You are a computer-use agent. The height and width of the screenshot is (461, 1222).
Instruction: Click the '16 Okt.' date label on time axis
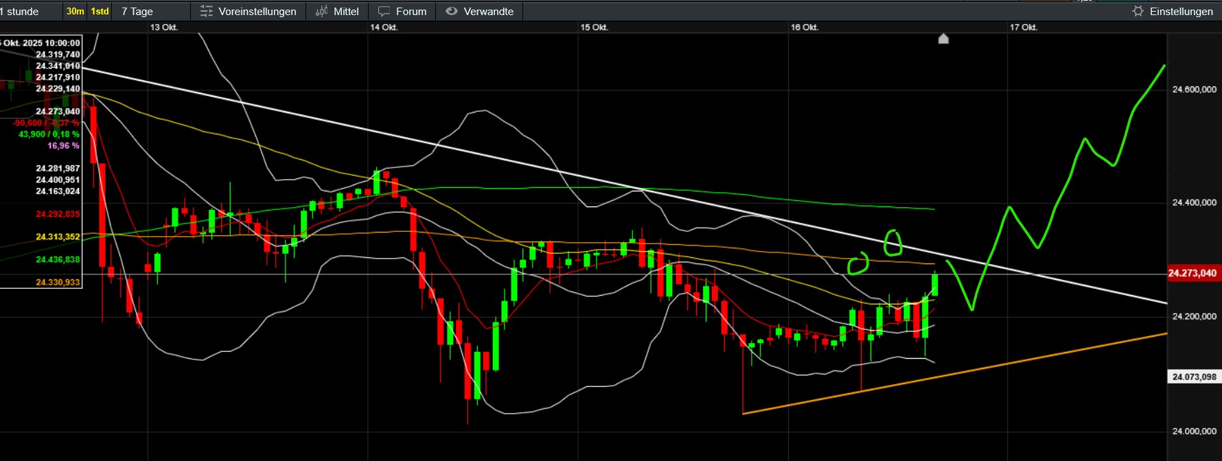tap(804, 27)
